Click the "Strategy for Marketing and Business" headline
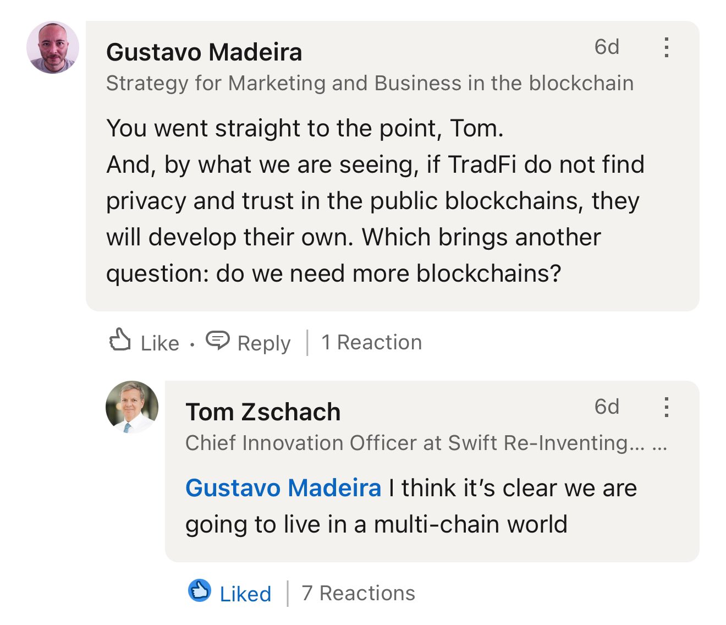 (x=370, y=83)
